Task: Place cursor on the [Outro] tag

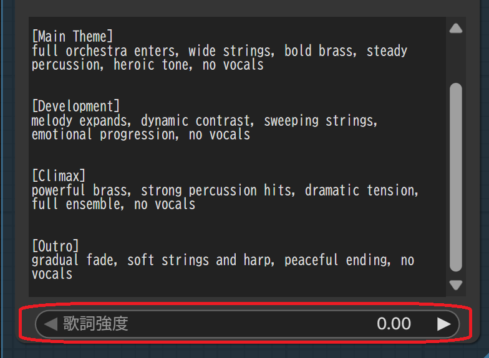Action: (x=56, y=246)
